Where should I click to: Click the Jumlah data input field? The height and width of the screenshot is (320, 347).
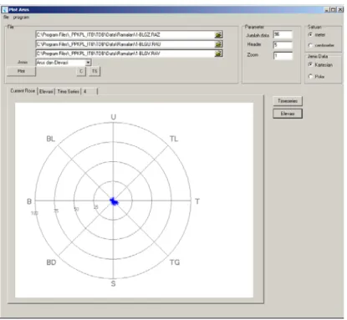click(283, 34)
